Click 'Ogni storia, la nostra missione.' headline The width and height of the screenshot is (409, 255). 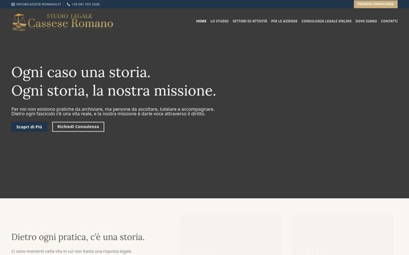click(114, 91)
